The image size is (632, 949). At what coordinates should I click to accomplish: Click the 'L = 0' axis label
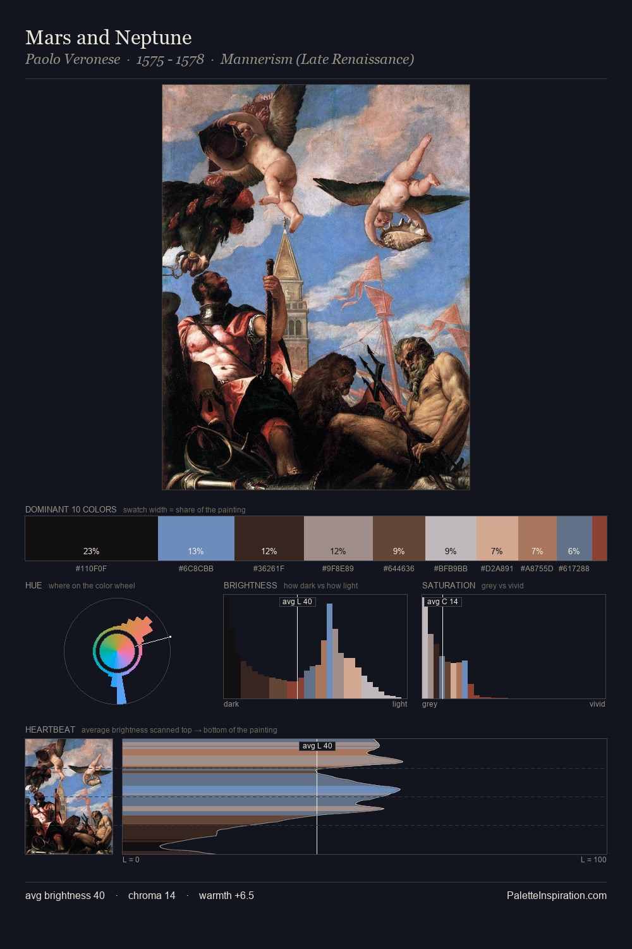click(131, 859)
